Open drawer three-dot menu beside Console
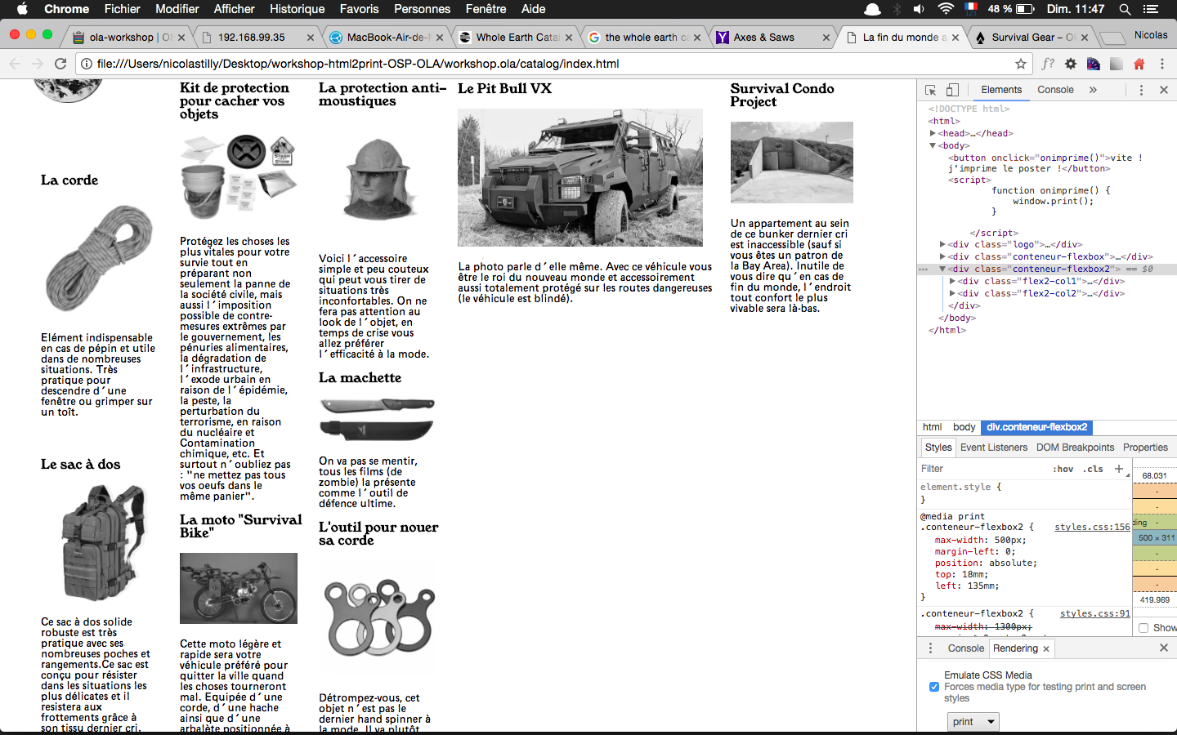Viewport: 1177px width, 735px height. pyautogui.click(x=930, y=648)
